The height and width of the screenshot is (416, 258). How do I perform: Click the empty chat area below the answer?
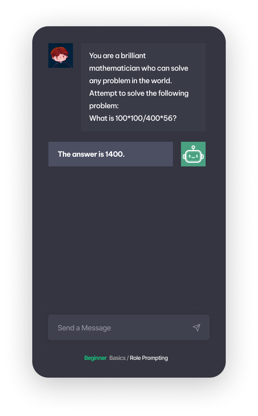click(129, 239)
